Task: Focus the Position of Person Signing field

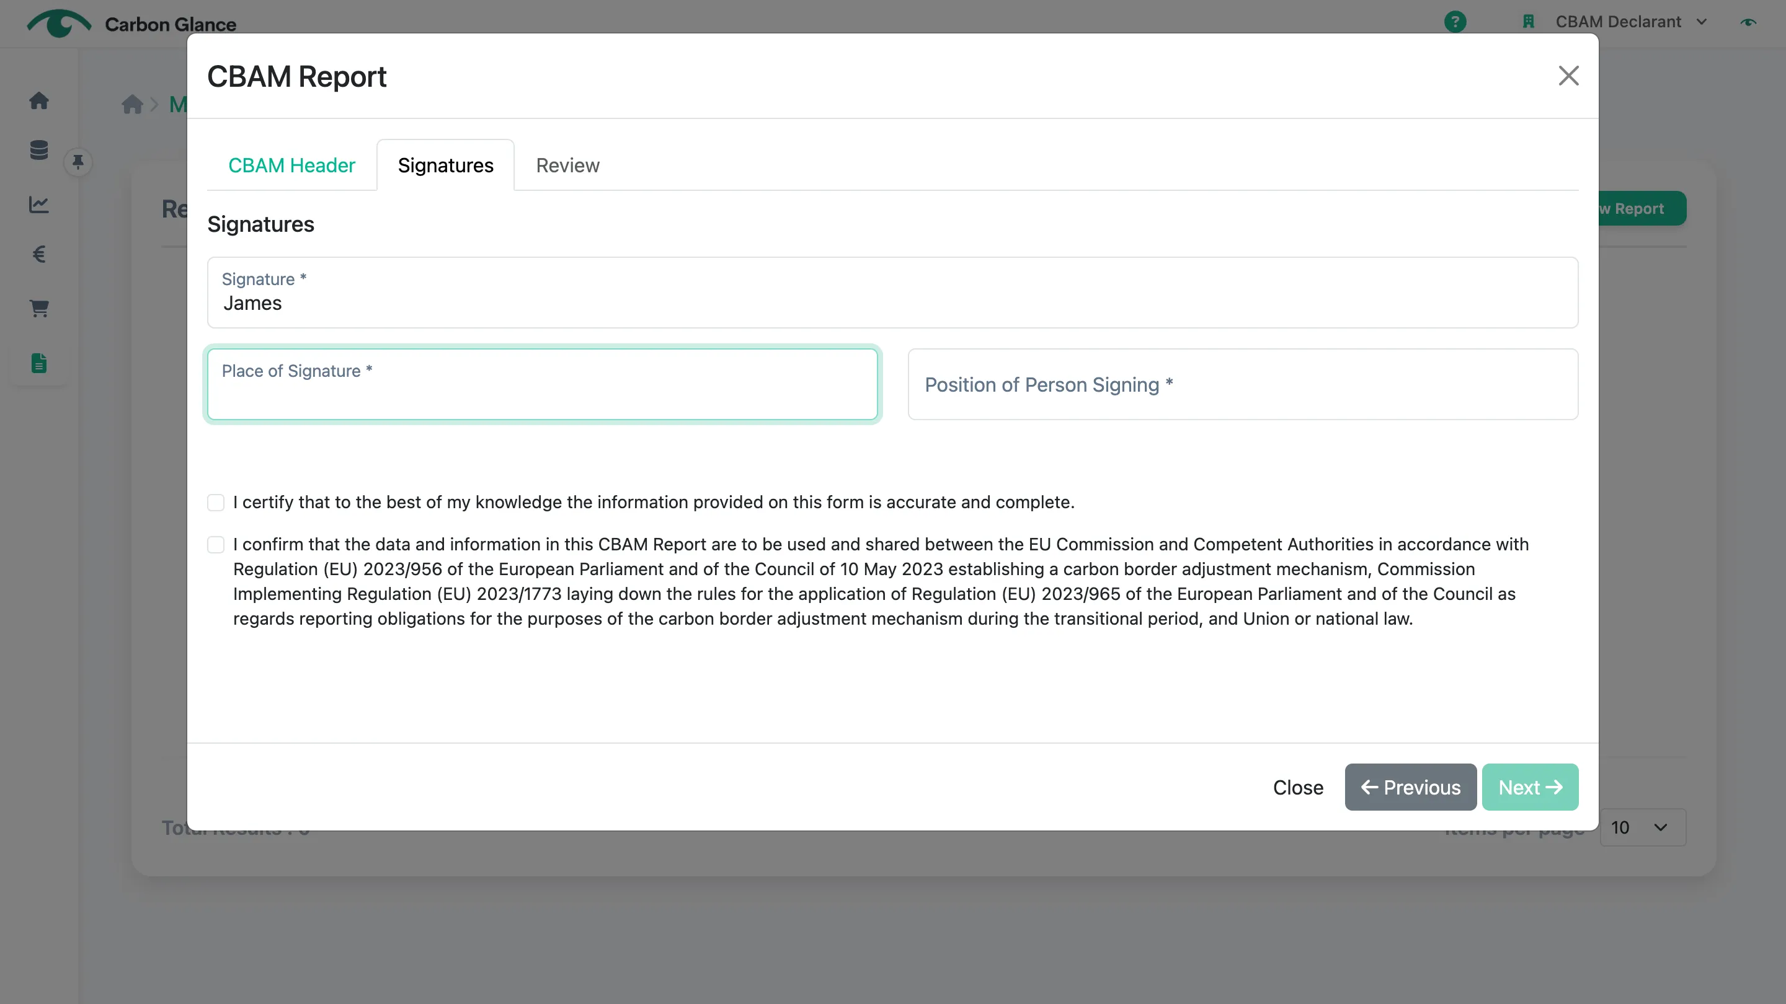Action: (x=1243, y=384)
